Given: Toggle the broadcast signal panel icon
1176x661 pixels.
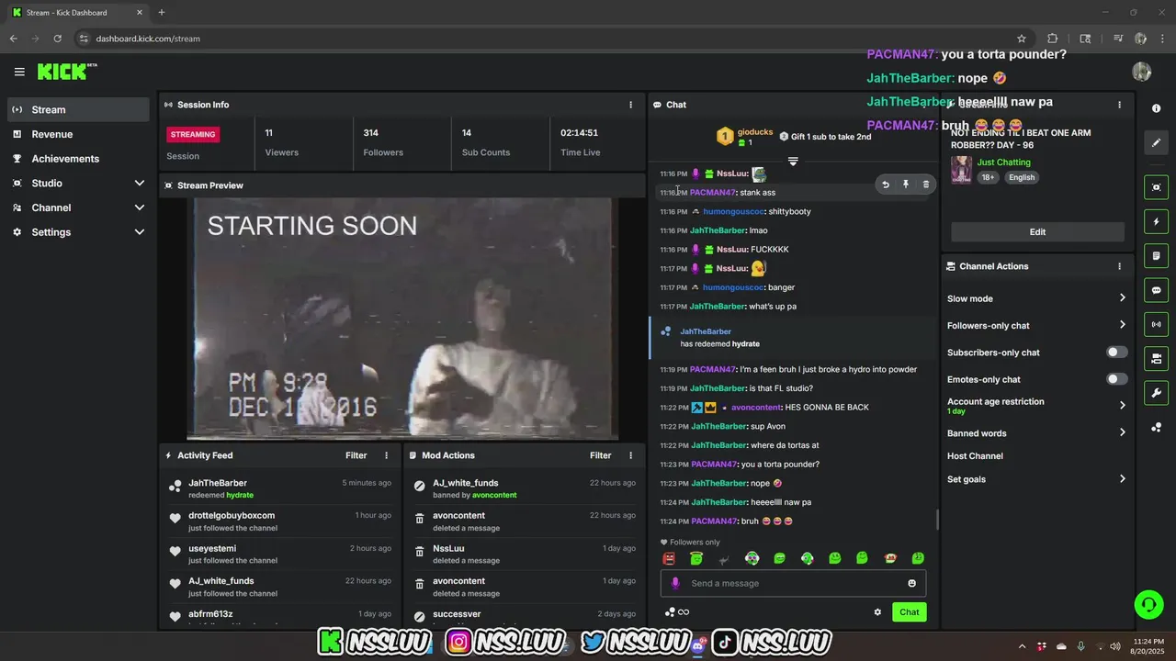Looking at the screenshot, I should click(1156, 324).
